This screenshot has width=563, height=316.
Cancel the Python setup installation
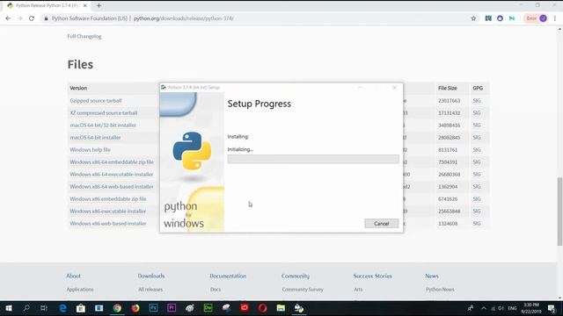381,224
